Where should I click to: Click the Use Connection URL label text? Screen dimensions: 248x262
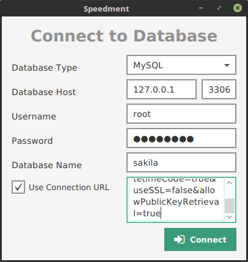69,187
